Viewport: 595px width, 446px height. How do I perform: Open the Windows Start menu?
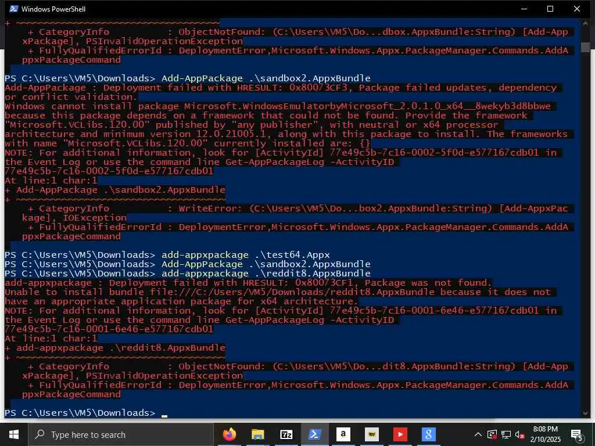[x=14, y=434]
